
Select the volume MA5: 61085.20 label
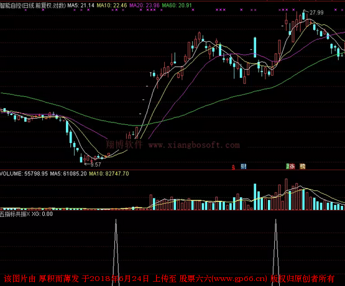tap(68, 173)
